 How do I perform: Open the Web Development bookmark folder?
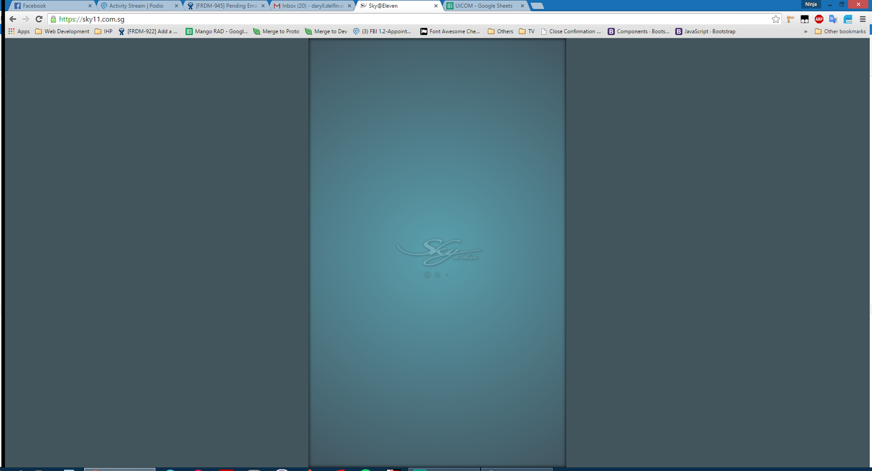click(x=62, y=32)
